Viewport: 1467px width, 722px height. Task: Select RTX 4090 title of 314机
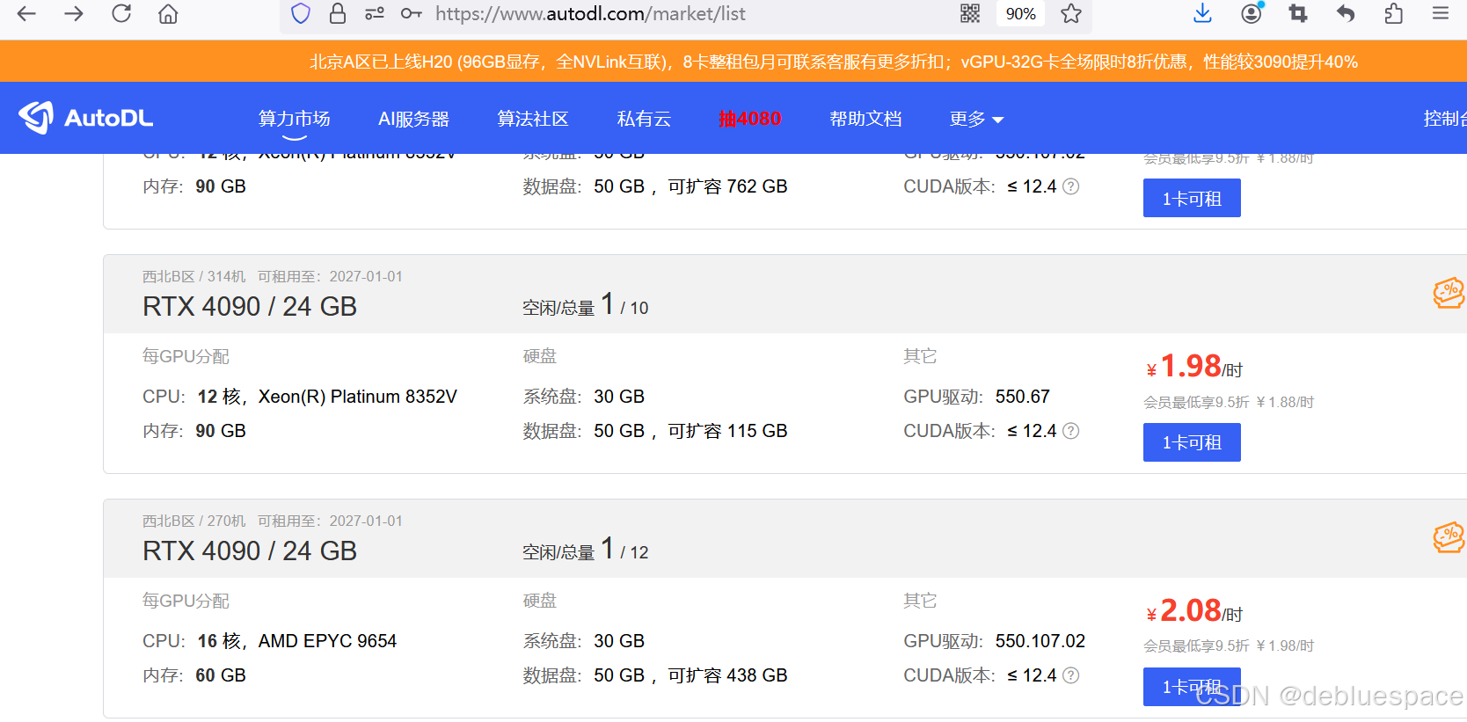[x=250, y=306]
